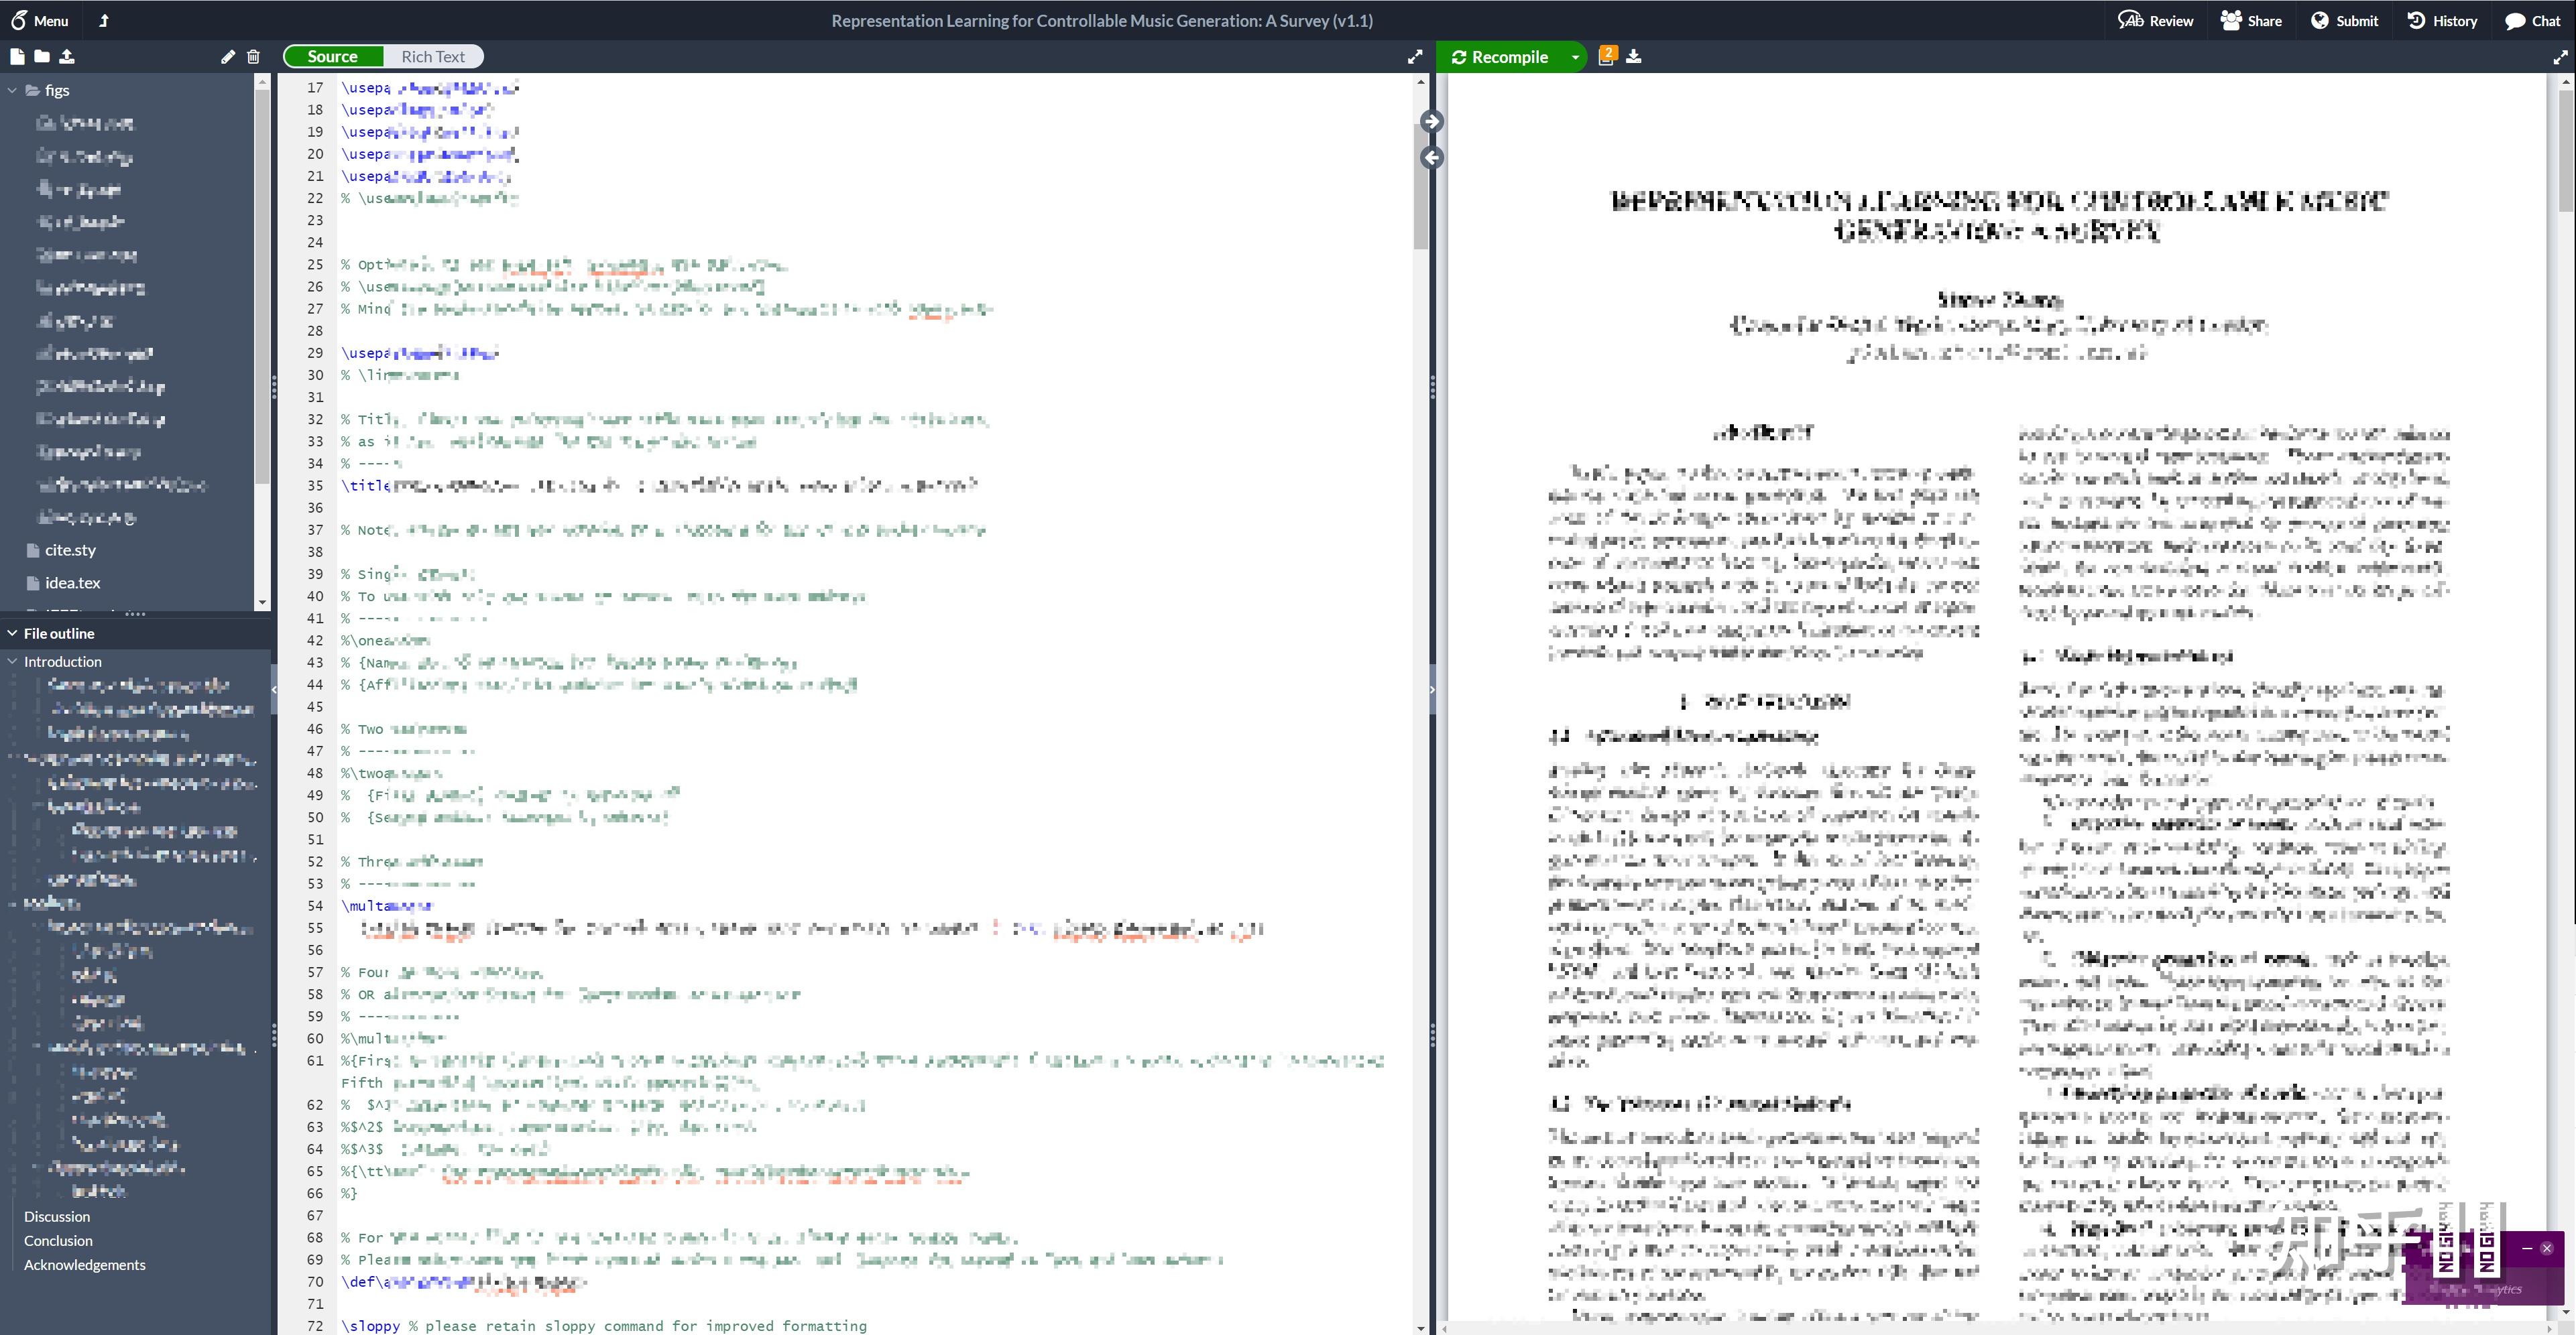Expand the editor to full width

click(x=1415, y=57)
